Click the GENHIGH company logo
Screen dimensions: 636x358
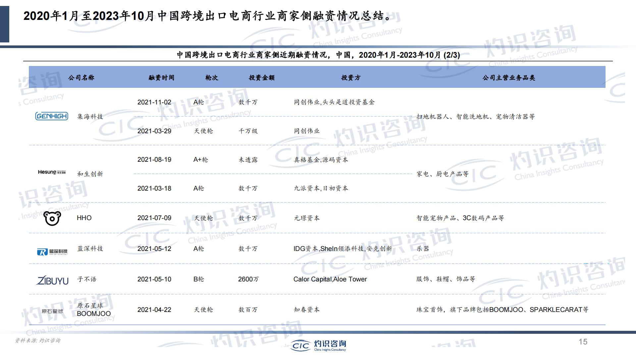tap(52, 116)
